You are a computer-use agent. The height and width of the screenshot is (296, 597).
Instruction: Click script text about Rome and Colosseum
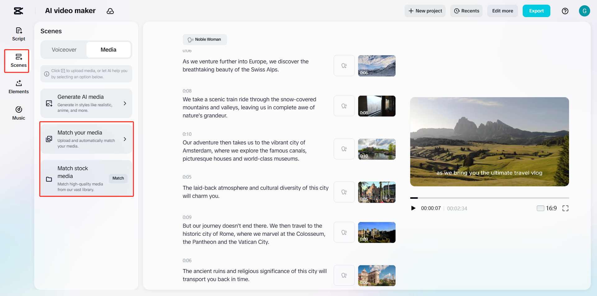point(254,234)
